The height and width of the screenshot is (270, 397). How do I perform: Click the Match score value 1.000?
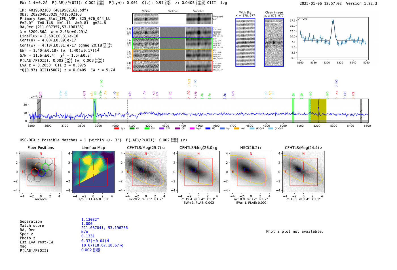click(x=87, y=224)
